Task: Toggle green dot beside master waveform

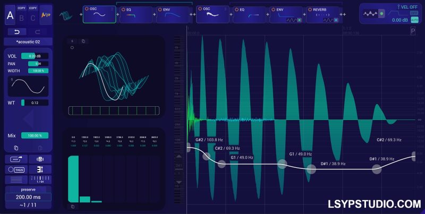Action: (x=381, y=13)
